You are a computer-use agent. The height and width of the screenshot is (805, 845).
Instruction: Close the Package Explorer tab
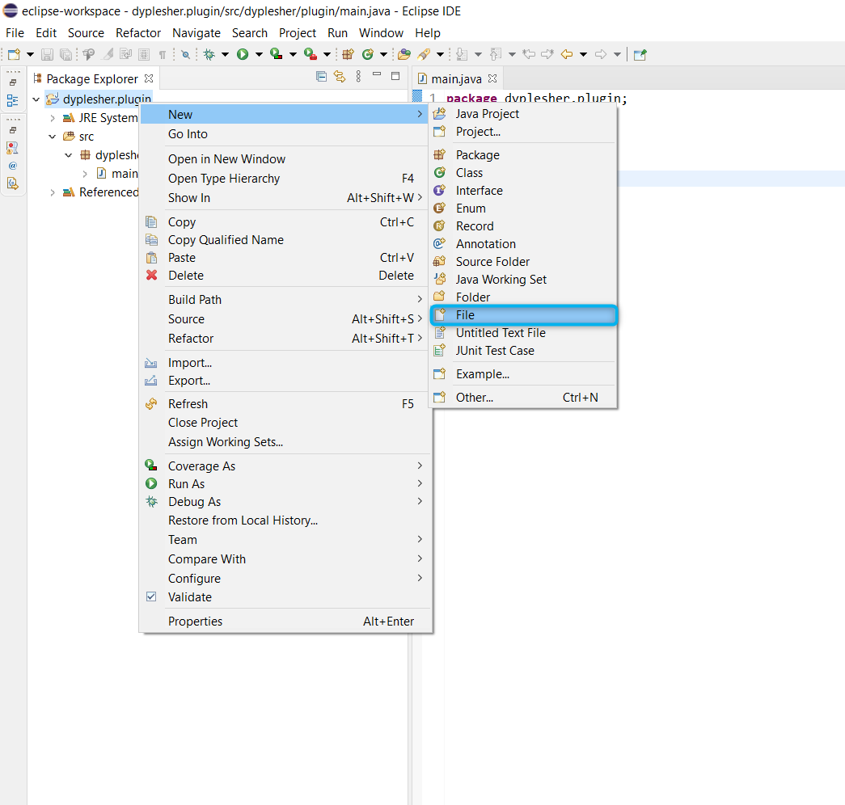(149, 78)
